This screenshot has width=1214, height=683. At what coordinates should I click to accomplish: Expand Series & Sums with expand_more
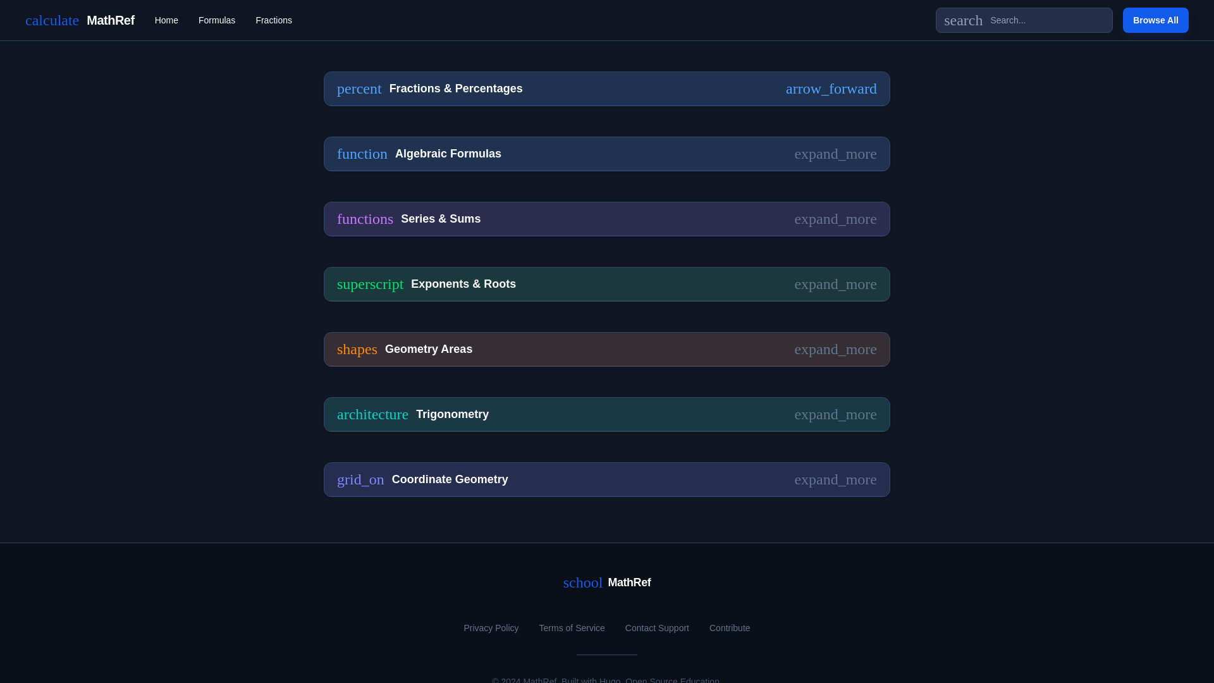tap(835, 219)
